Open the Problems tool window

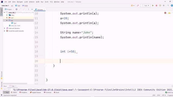pos(23,92)
